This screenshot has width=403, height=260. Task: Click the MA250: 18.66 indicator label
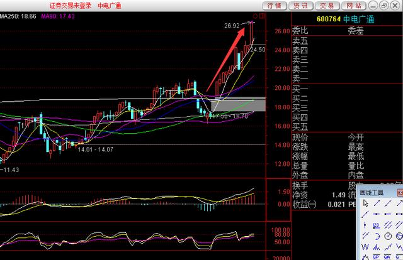(18, 16)
